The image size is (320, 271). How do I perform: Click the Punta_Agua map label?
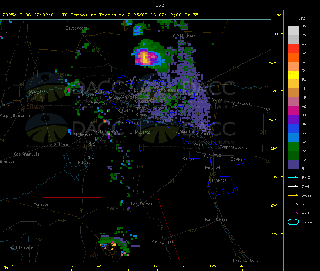click(x=162, y=242)
